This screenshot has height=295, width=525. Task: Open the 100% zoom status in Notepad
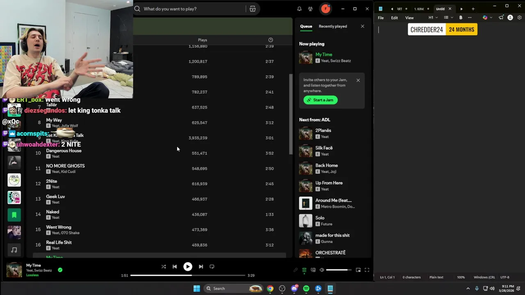click(461, 277)
